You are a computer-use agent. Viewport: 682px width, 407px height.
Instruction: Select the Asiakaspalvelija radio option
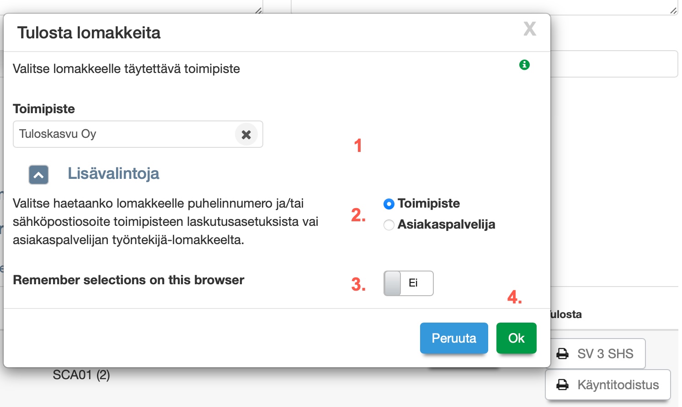pyautogui.click(x=389, y=225)
